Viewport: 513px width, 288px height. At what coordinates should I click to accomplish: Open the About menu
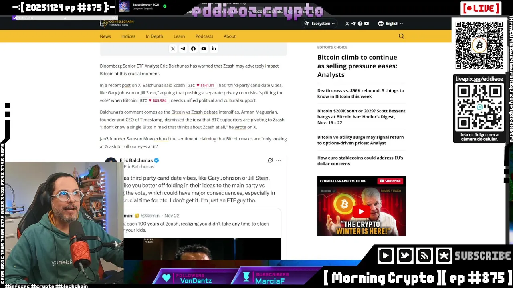tap(230, 36)
